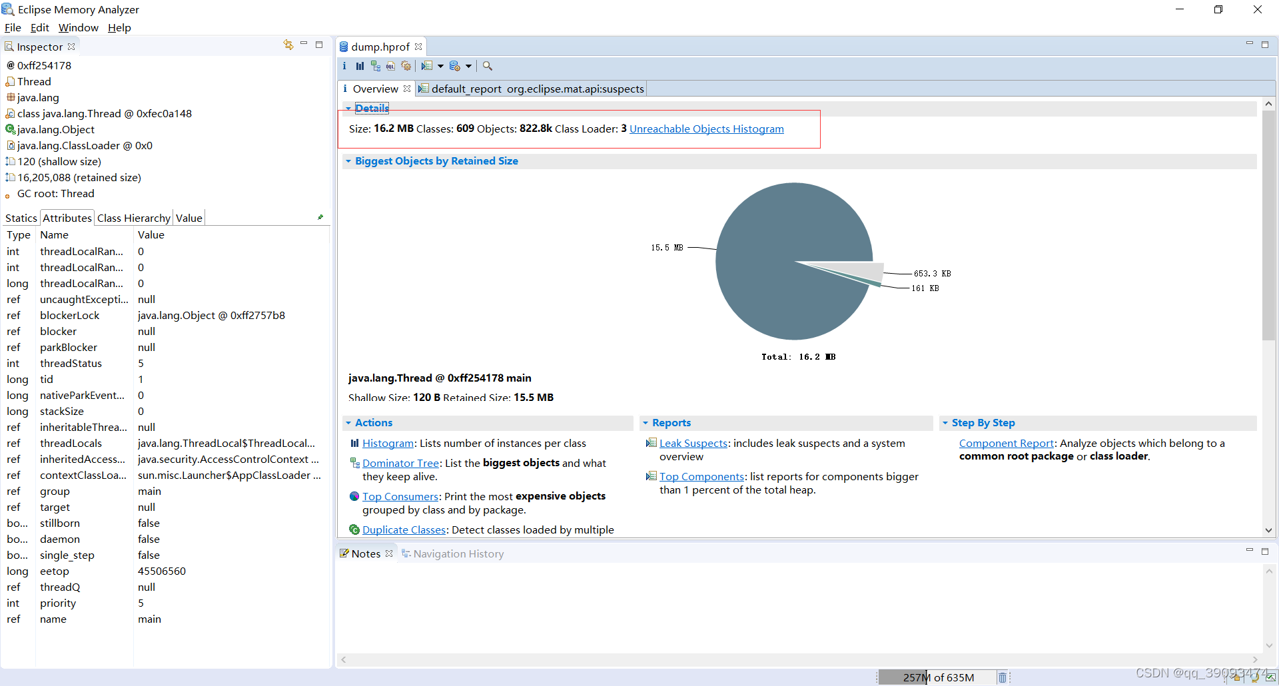The width and height of the screenshot is (1279, 686).
Task: Minimize the dump.hprof editor area
Action: tap(1250, 44)
